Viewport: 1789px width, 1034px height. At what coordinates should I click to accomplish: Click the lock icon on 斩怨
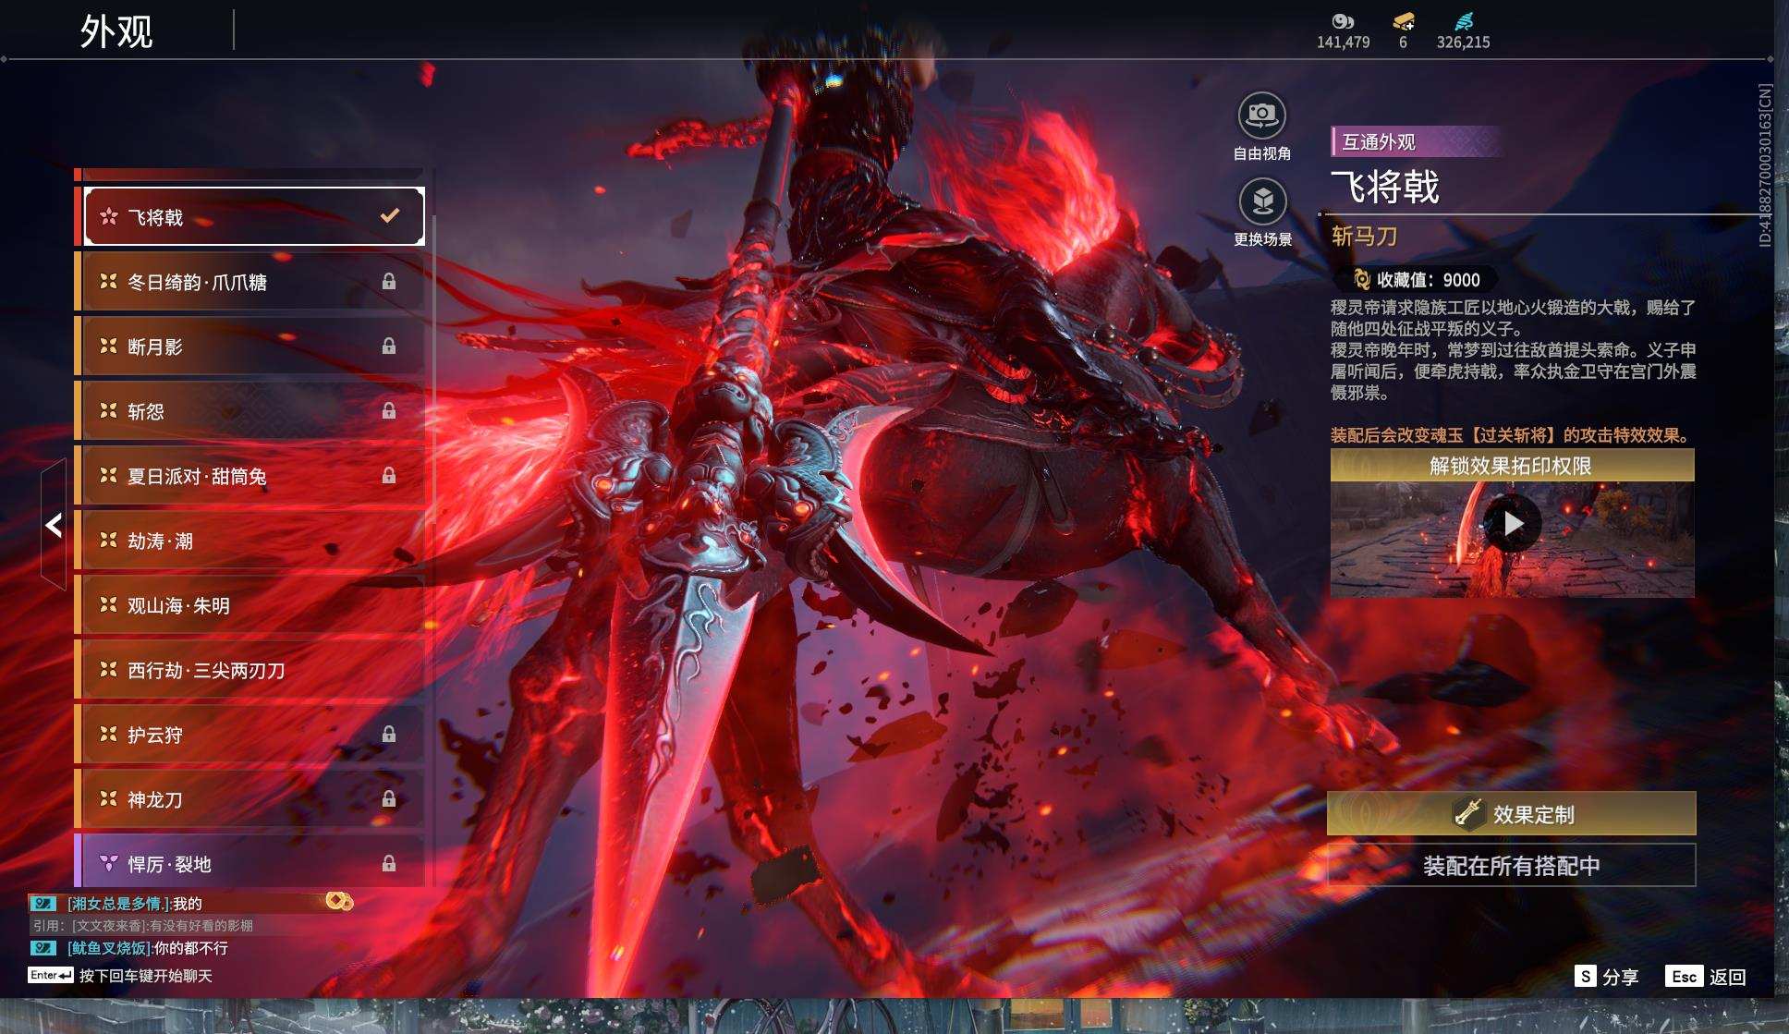(x=389, y=410)
